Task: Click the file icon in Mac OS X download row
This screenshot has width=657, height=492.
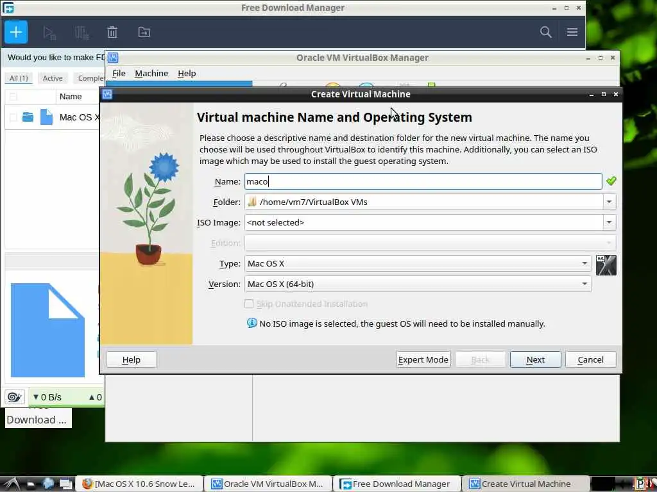Action: [46, 117]
